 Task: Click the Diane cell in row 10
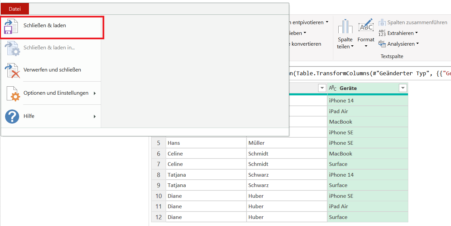tap(206, 196)
